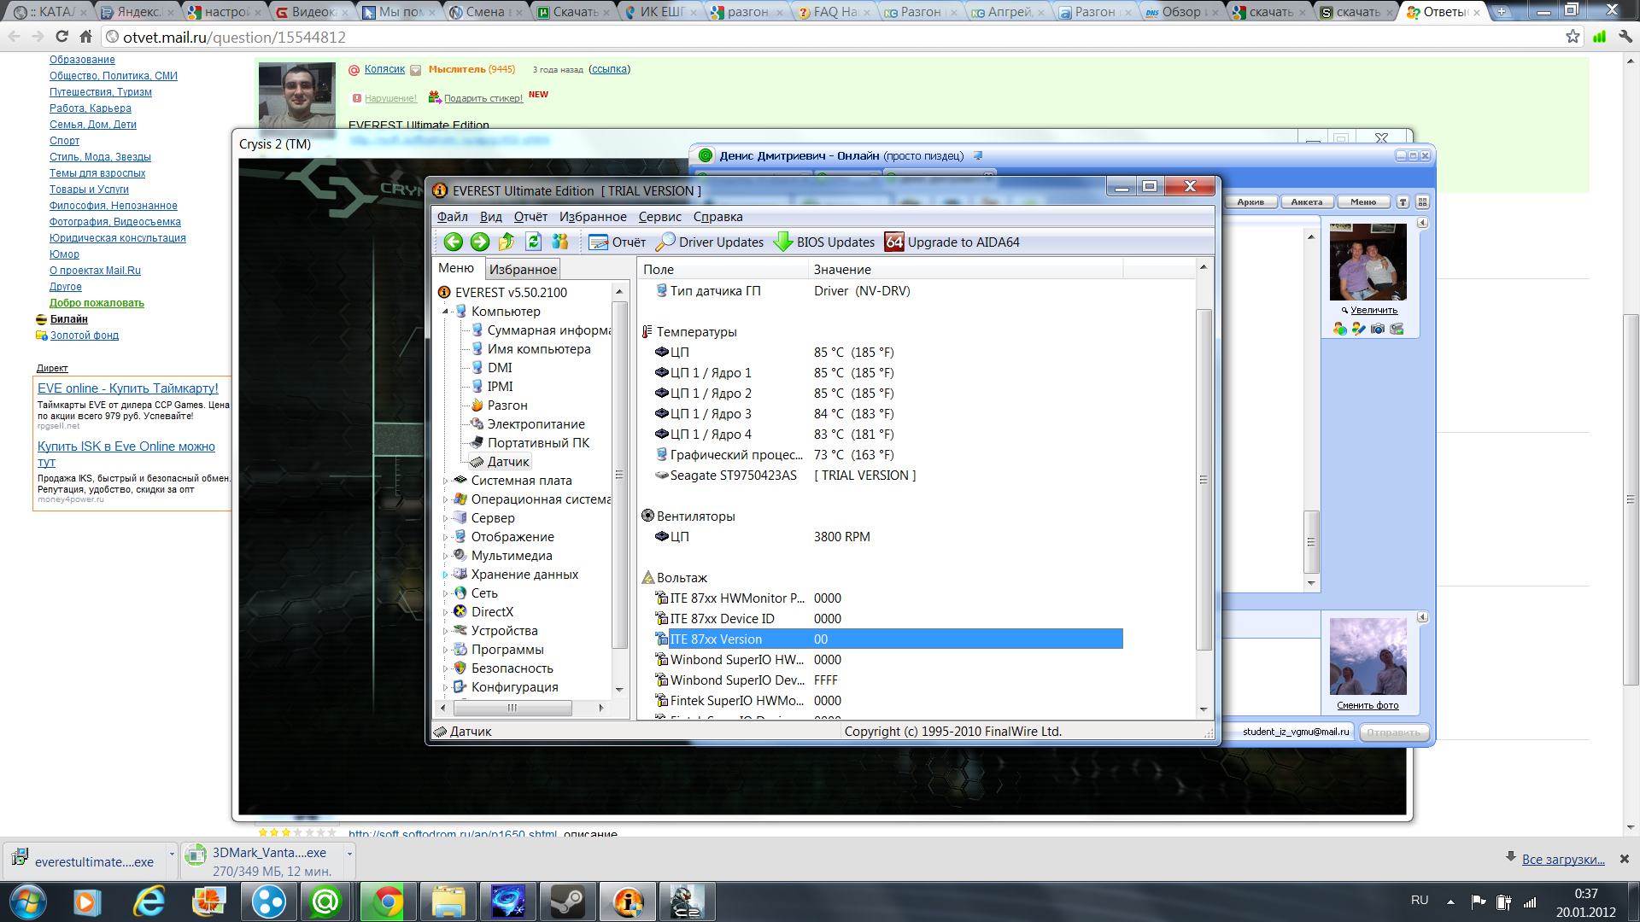Open Steam from the Windows taskbar
1640x922 pixels.
[567, 902]
